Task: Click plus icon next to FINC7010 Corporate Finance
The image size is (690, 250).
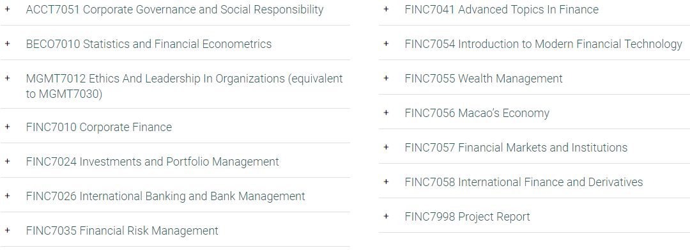Action: point(8,127)
